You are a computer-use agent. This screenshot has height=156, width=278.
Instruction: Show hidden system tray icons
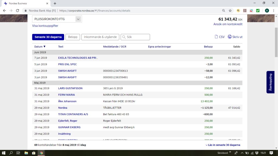click(x=242, y=153)
